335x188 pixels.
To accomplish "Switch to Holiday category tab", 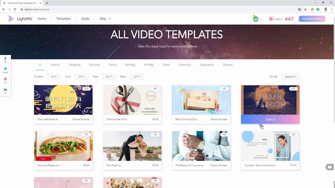I will pyautogui.click(x=149, y=65).
